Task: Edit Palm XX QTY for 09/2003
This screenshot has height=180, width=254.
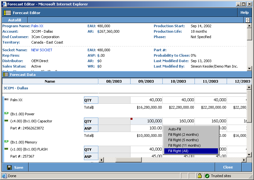Action: click(x=146, y=100)
